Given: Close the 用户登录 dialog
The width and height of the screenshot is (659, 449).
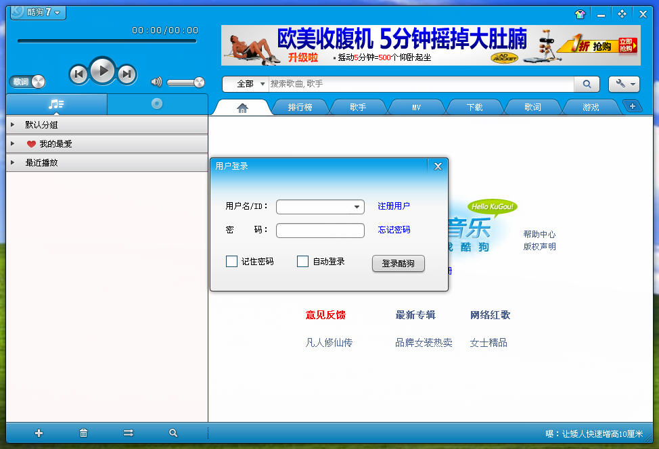Looking at the screenshot, I should (x=438, y=166).
